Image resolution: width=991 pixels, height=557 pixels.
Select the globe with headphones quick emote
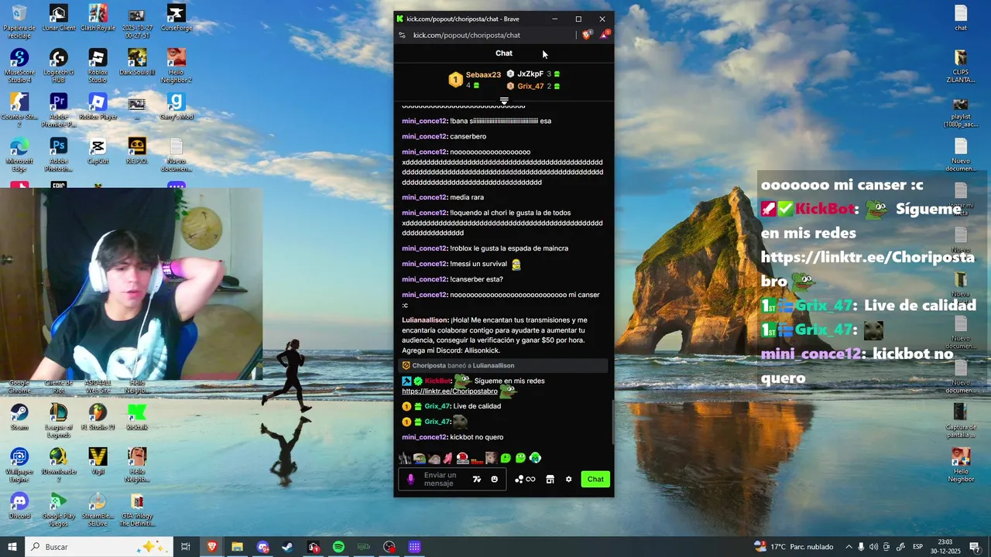point(535,458)
